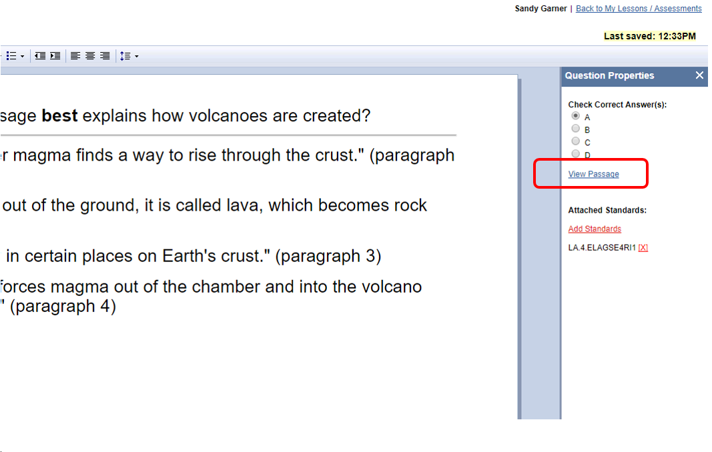Go back to My Lessons / Assessments

[639, 9]
